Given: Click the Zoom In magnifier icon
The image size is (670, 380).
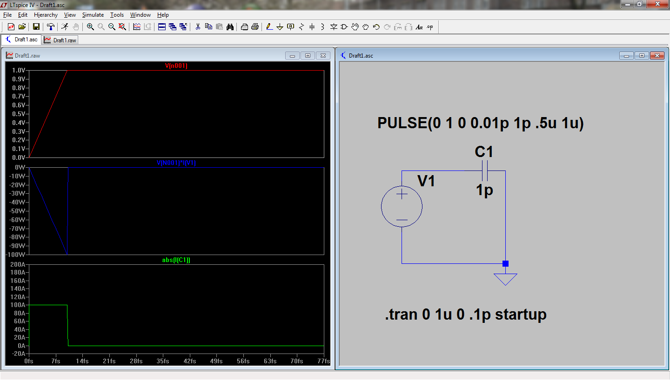Looking at the screenshot, I should click(90, 27).
